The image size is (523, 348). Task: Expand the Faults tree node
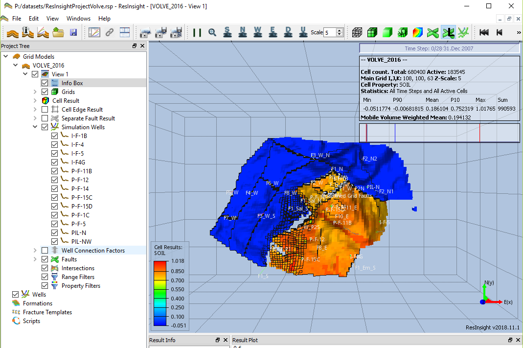[x=35, y=259]
